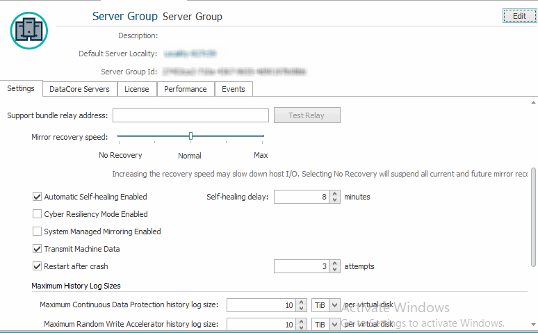Click the Server Group icon
Image resolution: width=538 pixels, height=333 pixels.
pos(29,29)
